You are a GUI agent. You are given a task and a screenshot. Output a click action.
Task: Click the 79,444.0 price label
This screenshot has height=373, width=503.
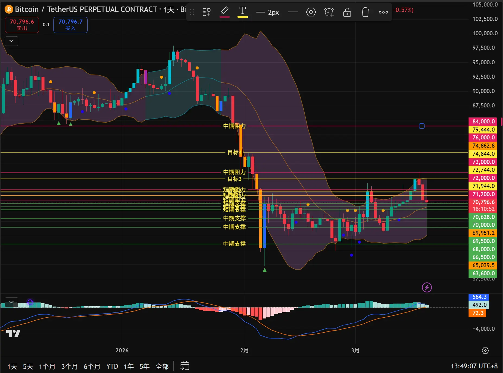483,129
